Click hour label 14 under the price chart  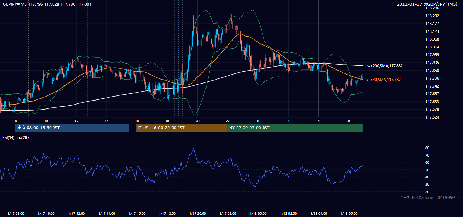pyautogui.click(x=107, y=121)
